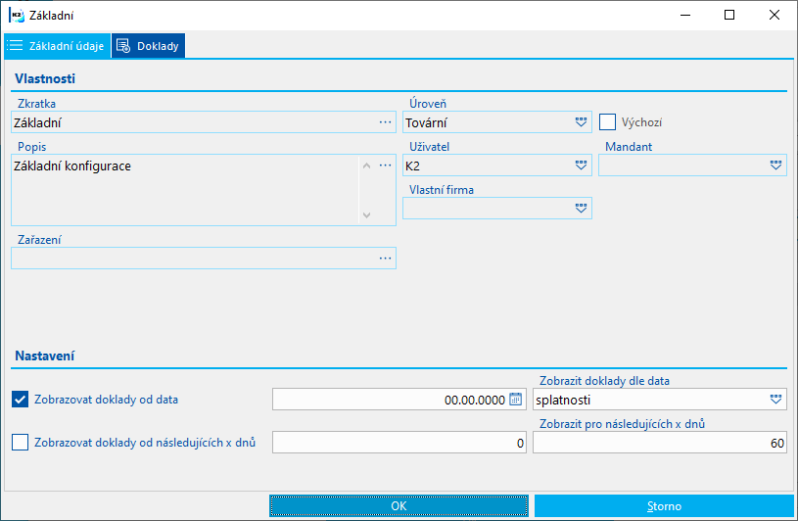Maximize the Základní window

[x=729, y=16]
